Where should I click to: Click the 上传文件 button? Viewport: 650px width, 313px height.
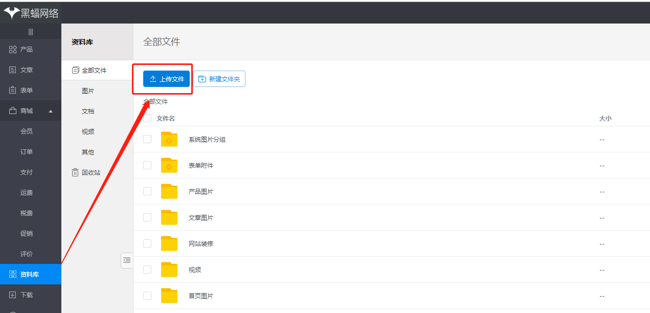point(167,79)
